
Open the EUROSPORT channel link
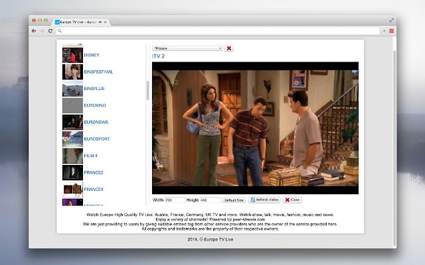[97, 139]
